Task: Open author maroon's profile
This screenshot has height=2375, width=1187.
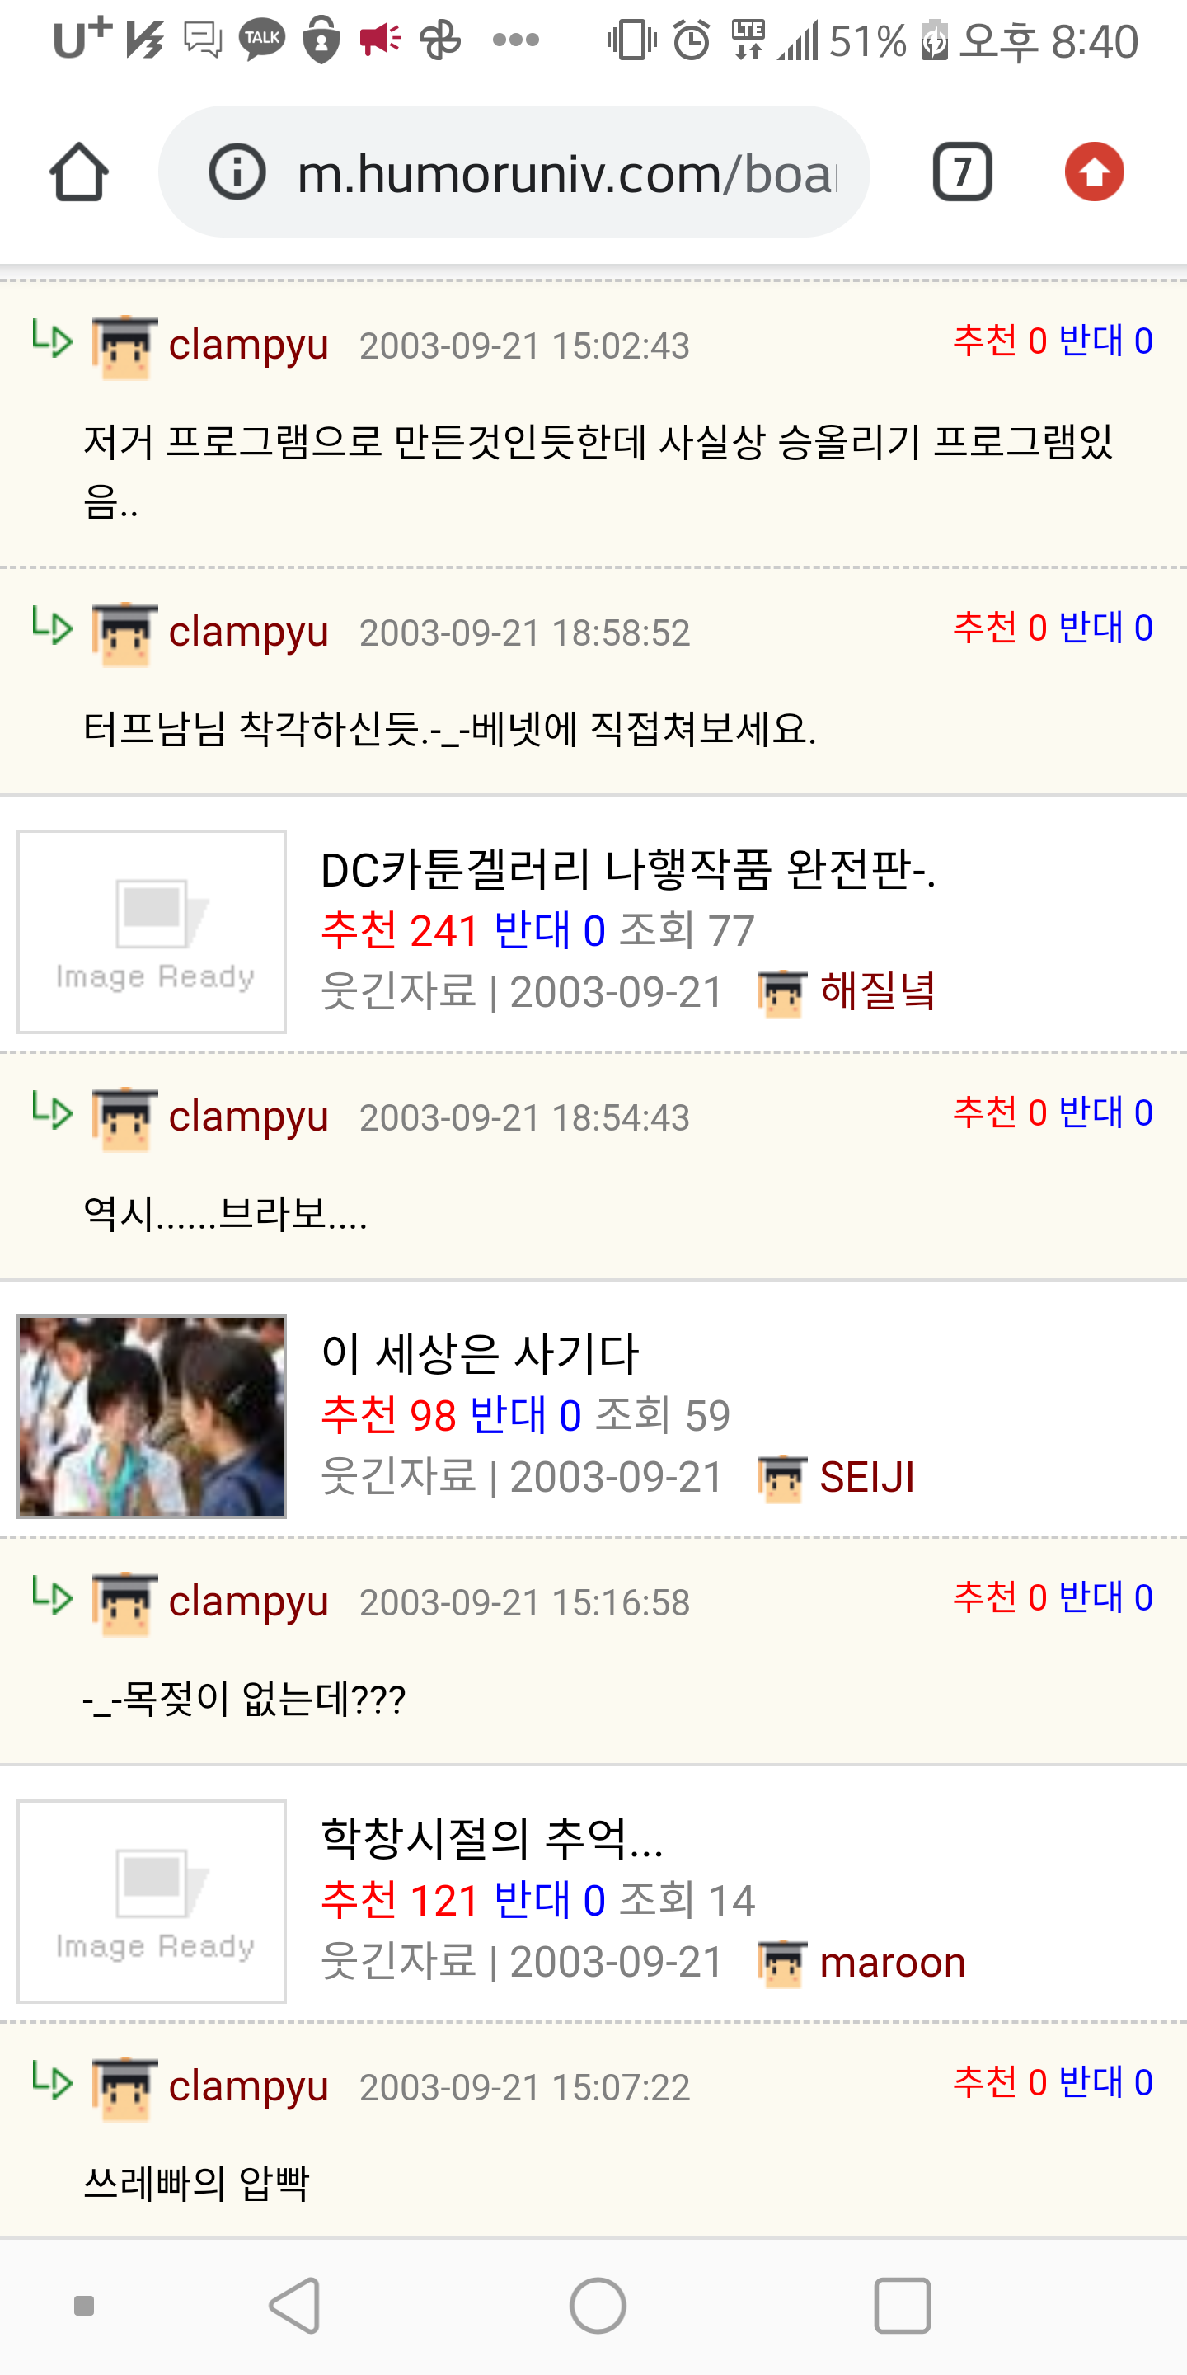Action: click(892, 1962)
